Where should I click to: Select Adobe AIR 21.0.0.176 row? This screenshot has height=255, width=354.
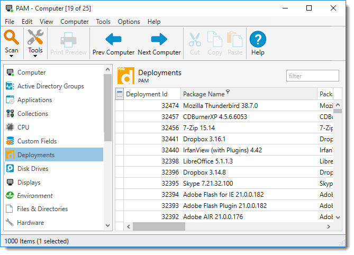[x=224, y=216]
